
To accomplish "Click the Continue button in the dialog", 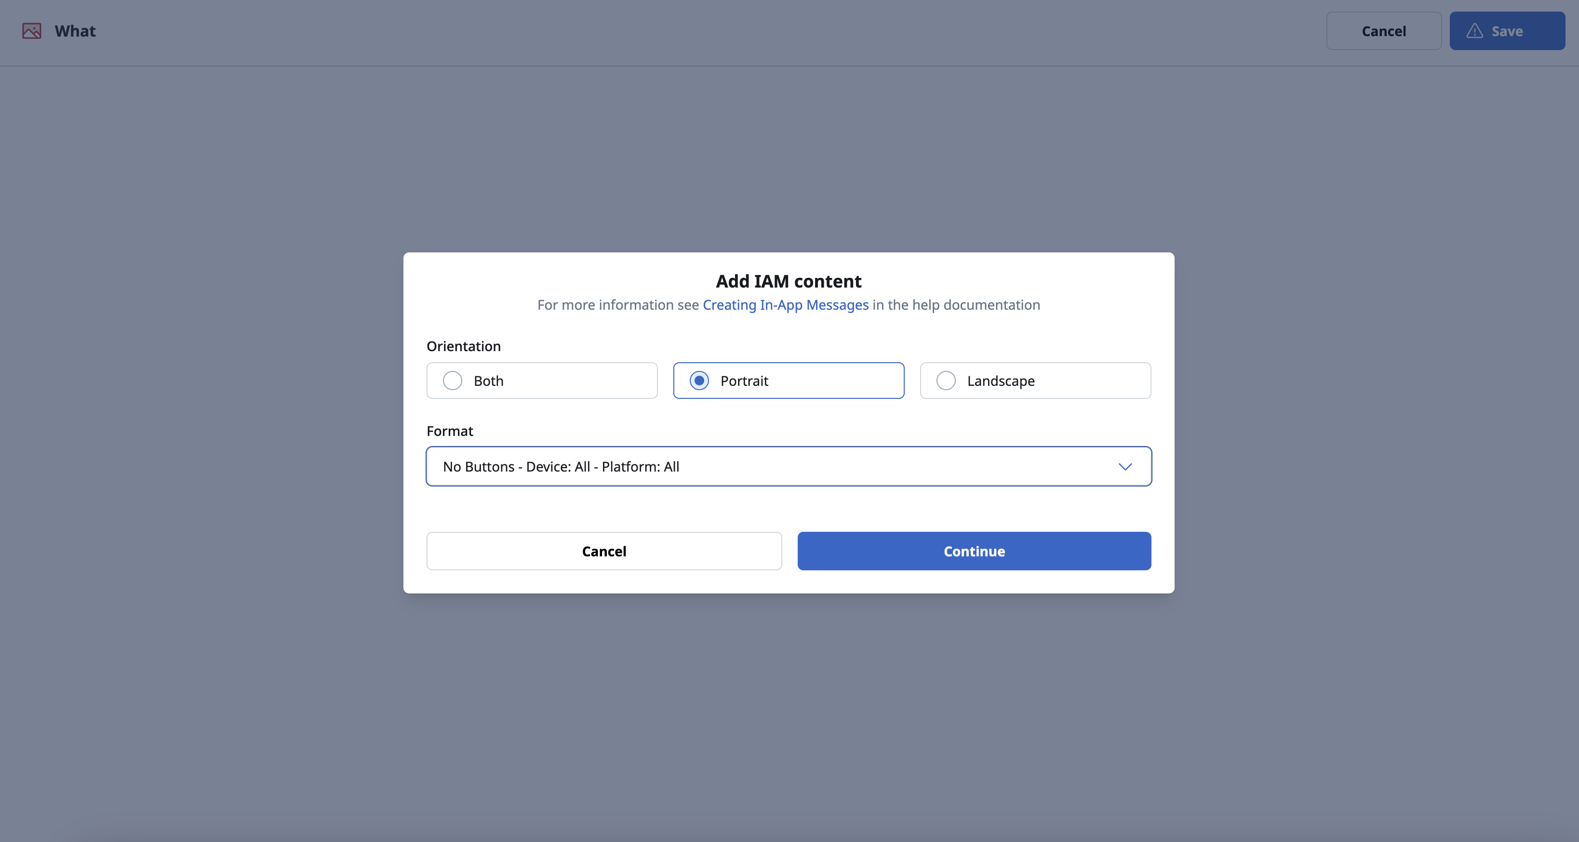I will [974, 551].
